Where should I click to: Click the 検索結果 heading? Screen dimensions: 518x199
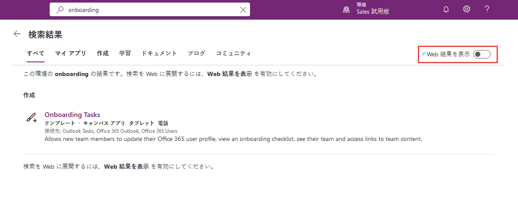tap(46, 35)
